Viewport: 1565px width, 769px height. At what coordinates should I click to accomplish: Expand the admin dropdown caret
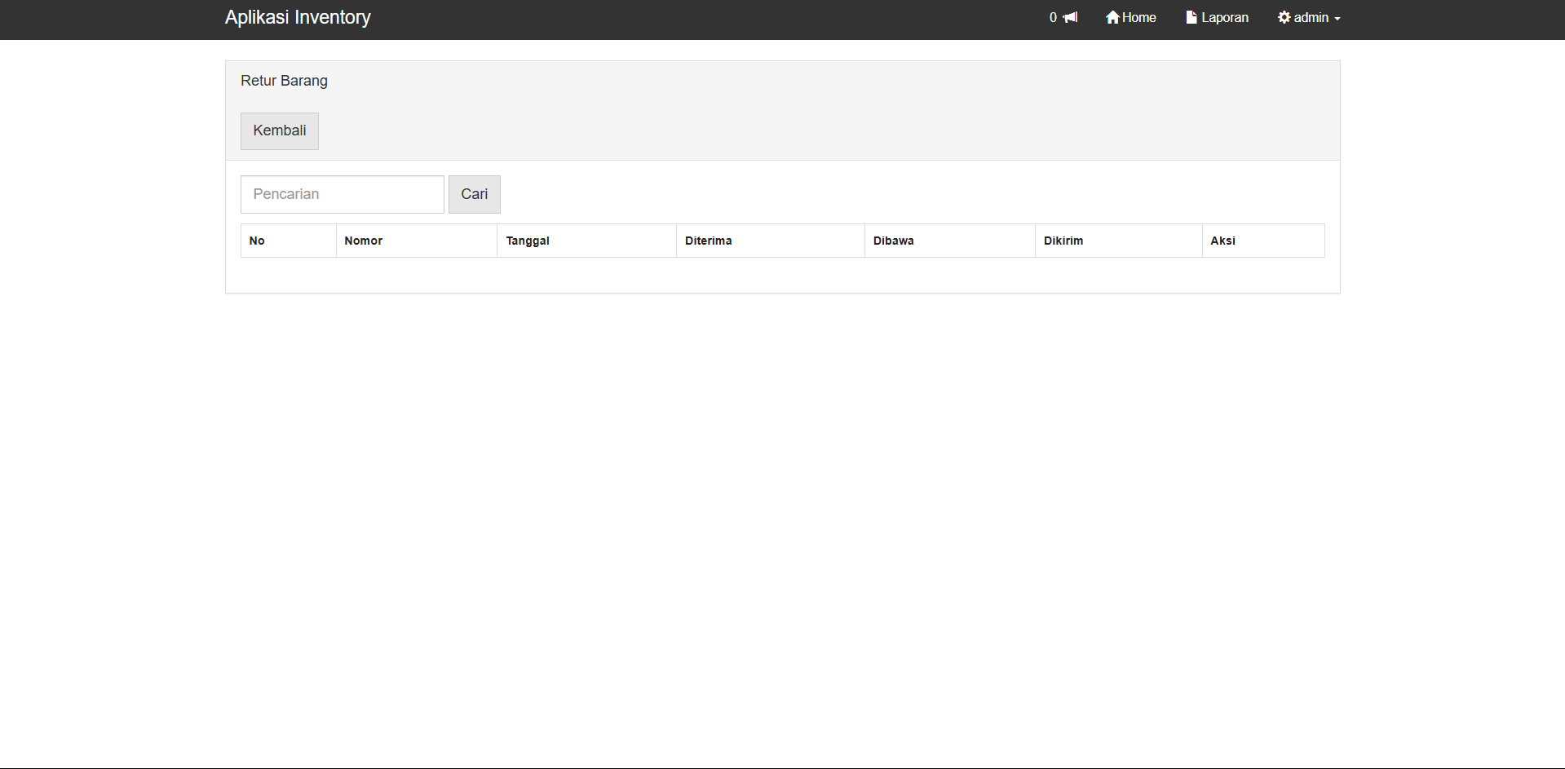tap(1337, 19)
